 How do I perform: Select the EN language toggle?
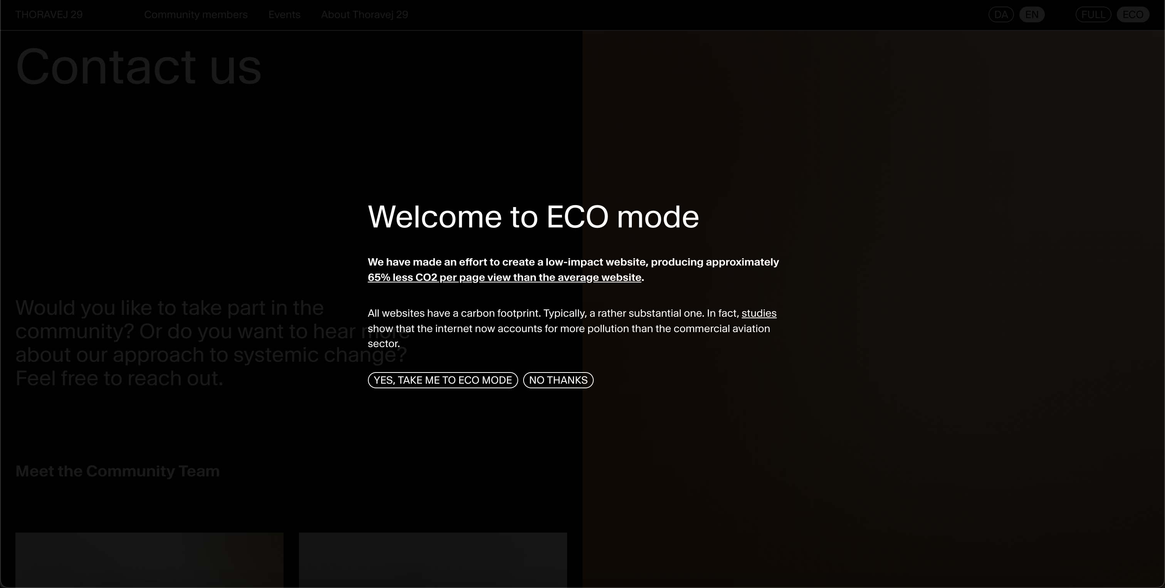[1032, 15]
